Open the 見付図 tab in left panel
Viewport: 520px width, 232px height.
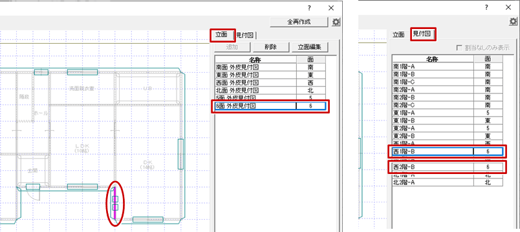(245, 35)
